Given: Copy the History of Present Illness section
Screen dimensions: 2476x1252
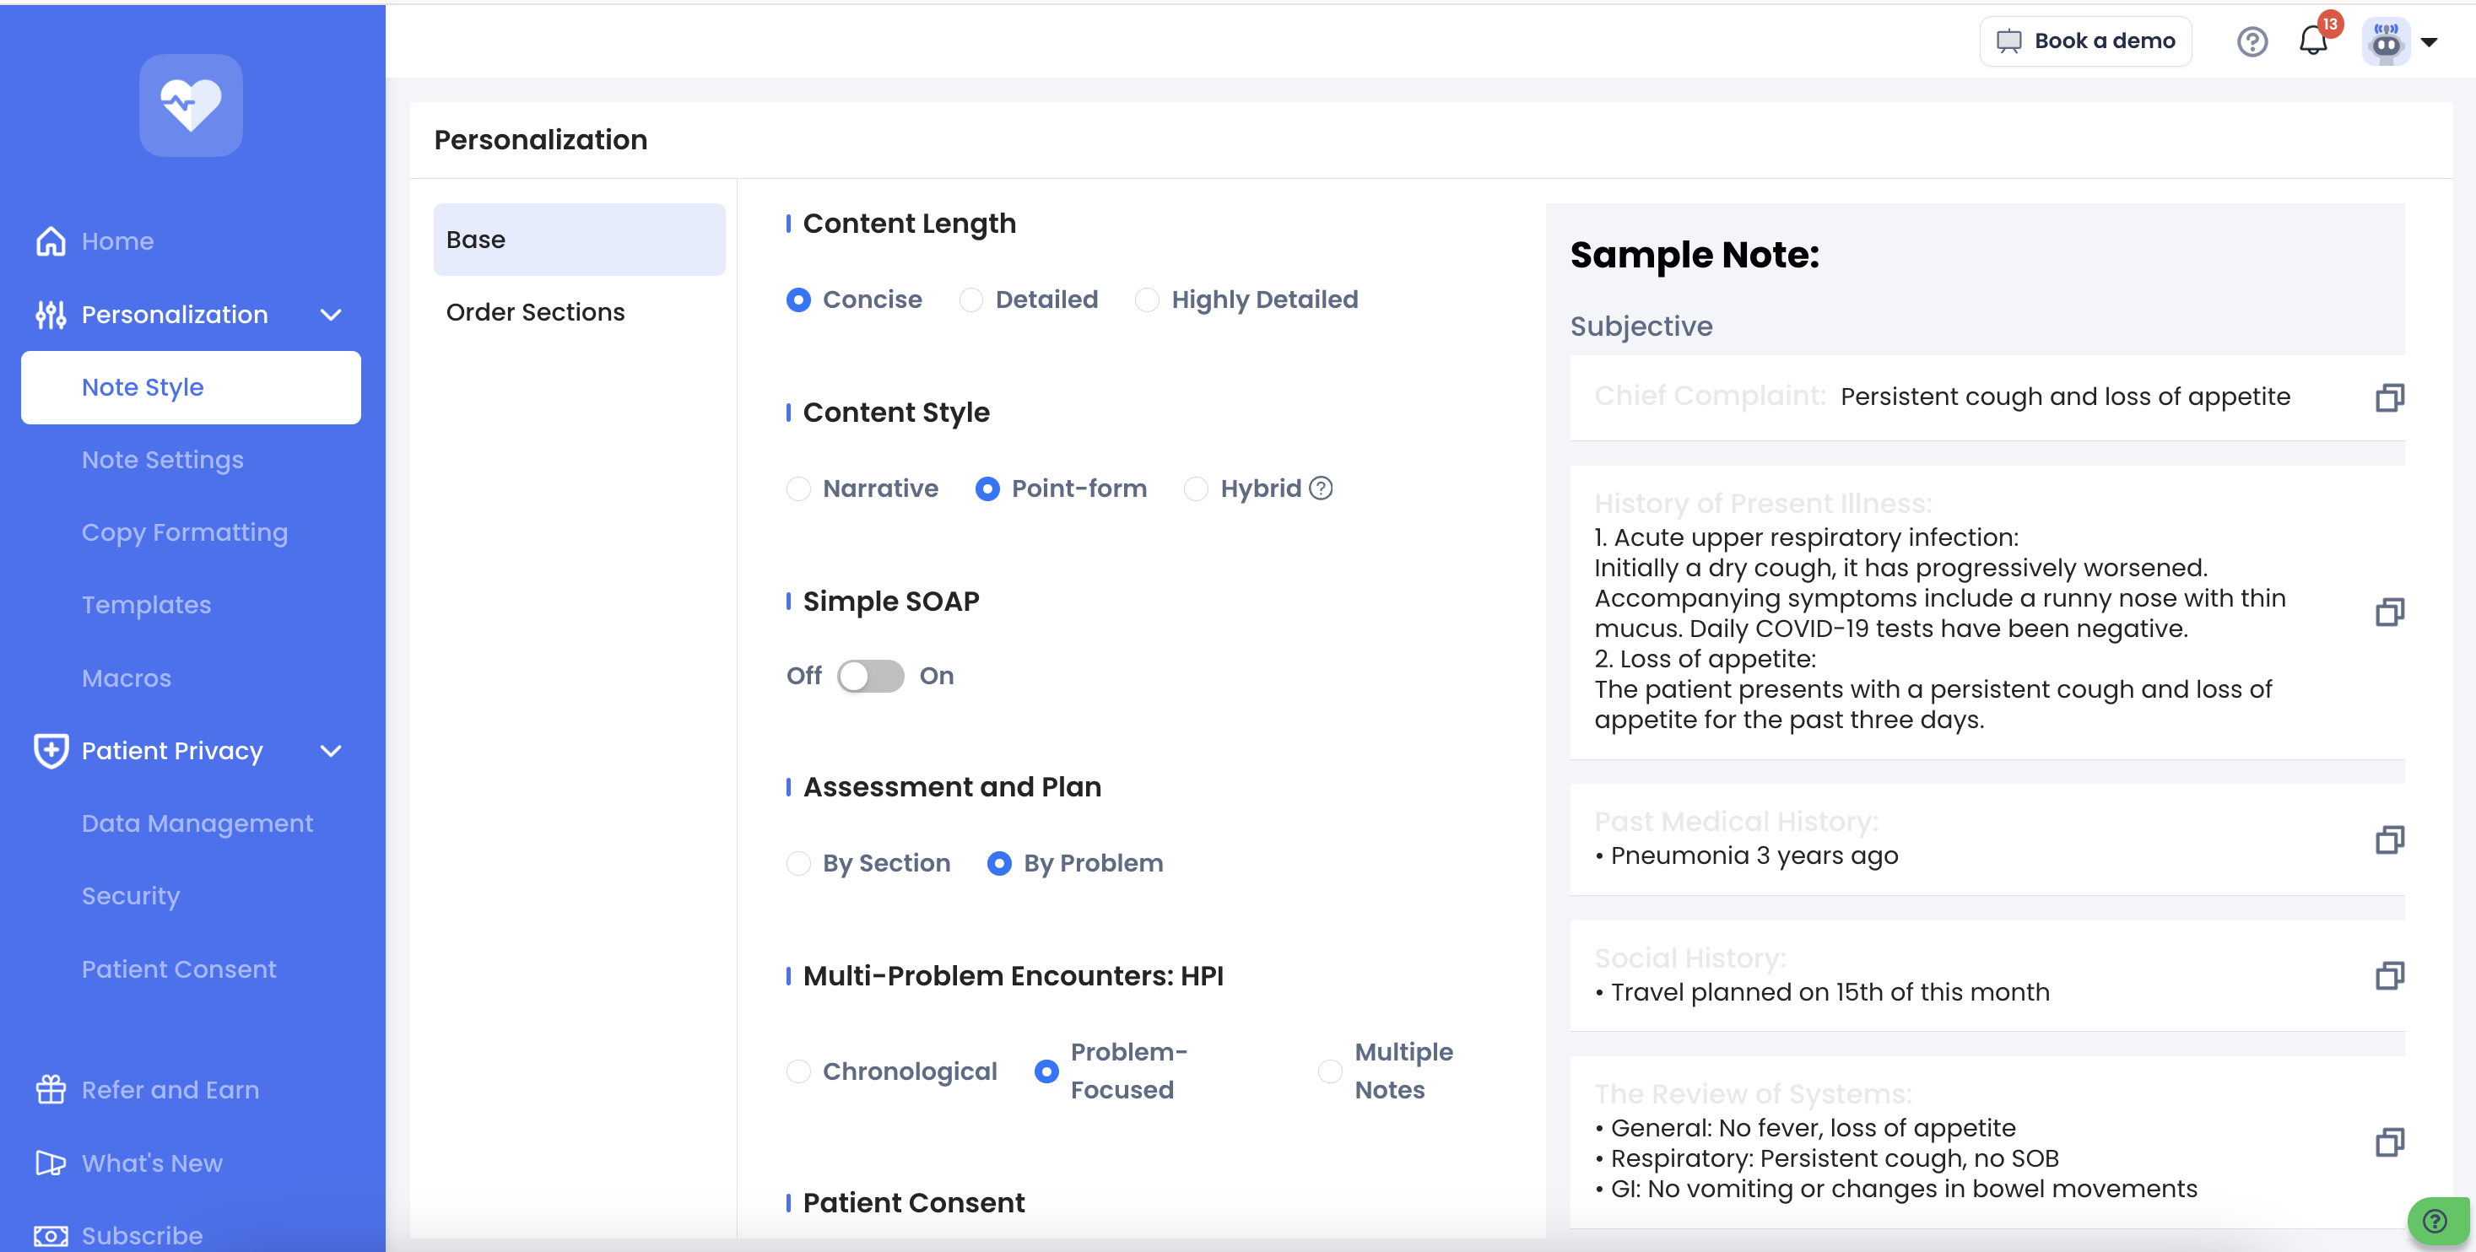Looking at the screenshot, I should (2389, 612).
